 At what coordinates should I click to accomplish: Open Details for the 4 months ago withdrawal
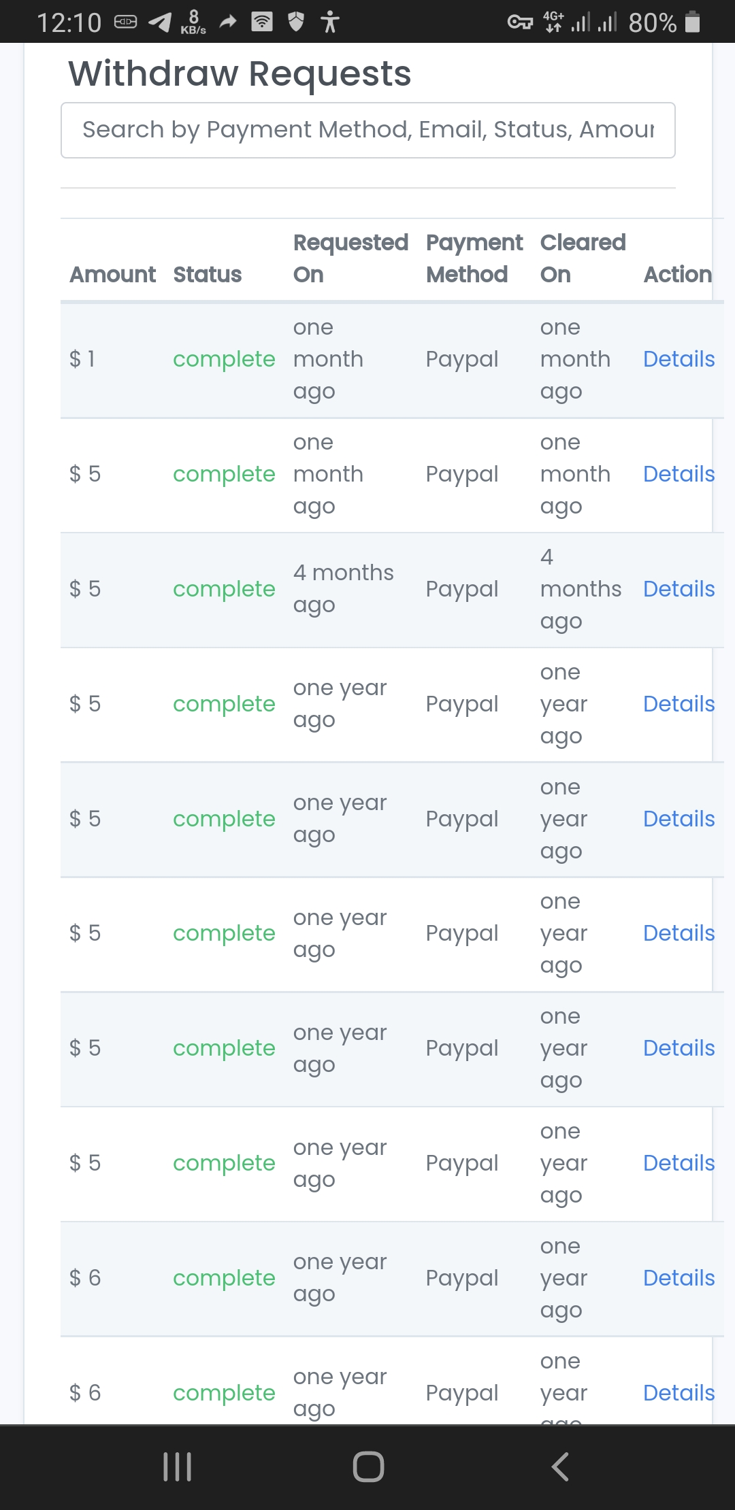click(679, 589)
